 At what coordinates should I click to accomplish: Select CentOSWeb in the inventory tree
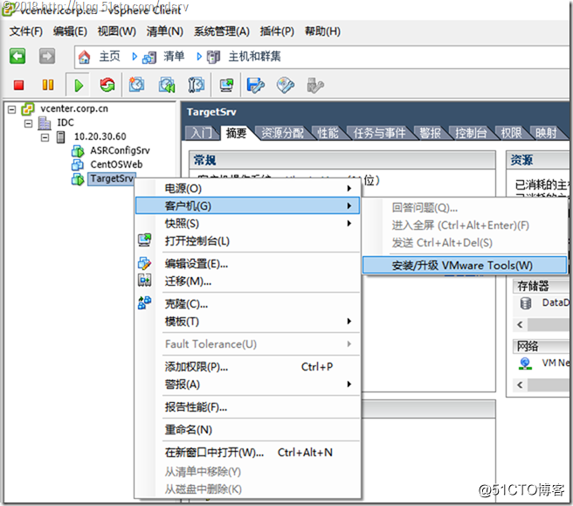(x=116, y=164)
